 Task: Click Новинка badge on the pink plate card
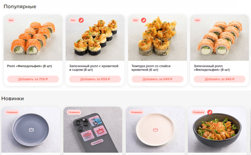tap(137, 112)
